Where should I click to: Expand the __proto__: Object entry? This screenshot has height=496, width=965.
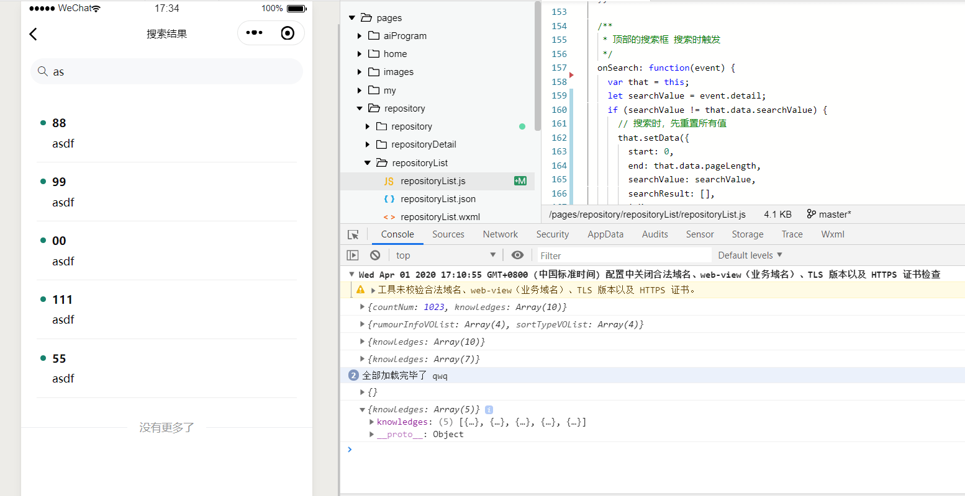tap(372, 435)
